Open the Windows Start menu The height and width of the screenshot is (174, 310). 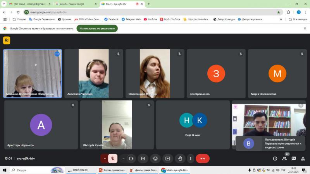5,170
